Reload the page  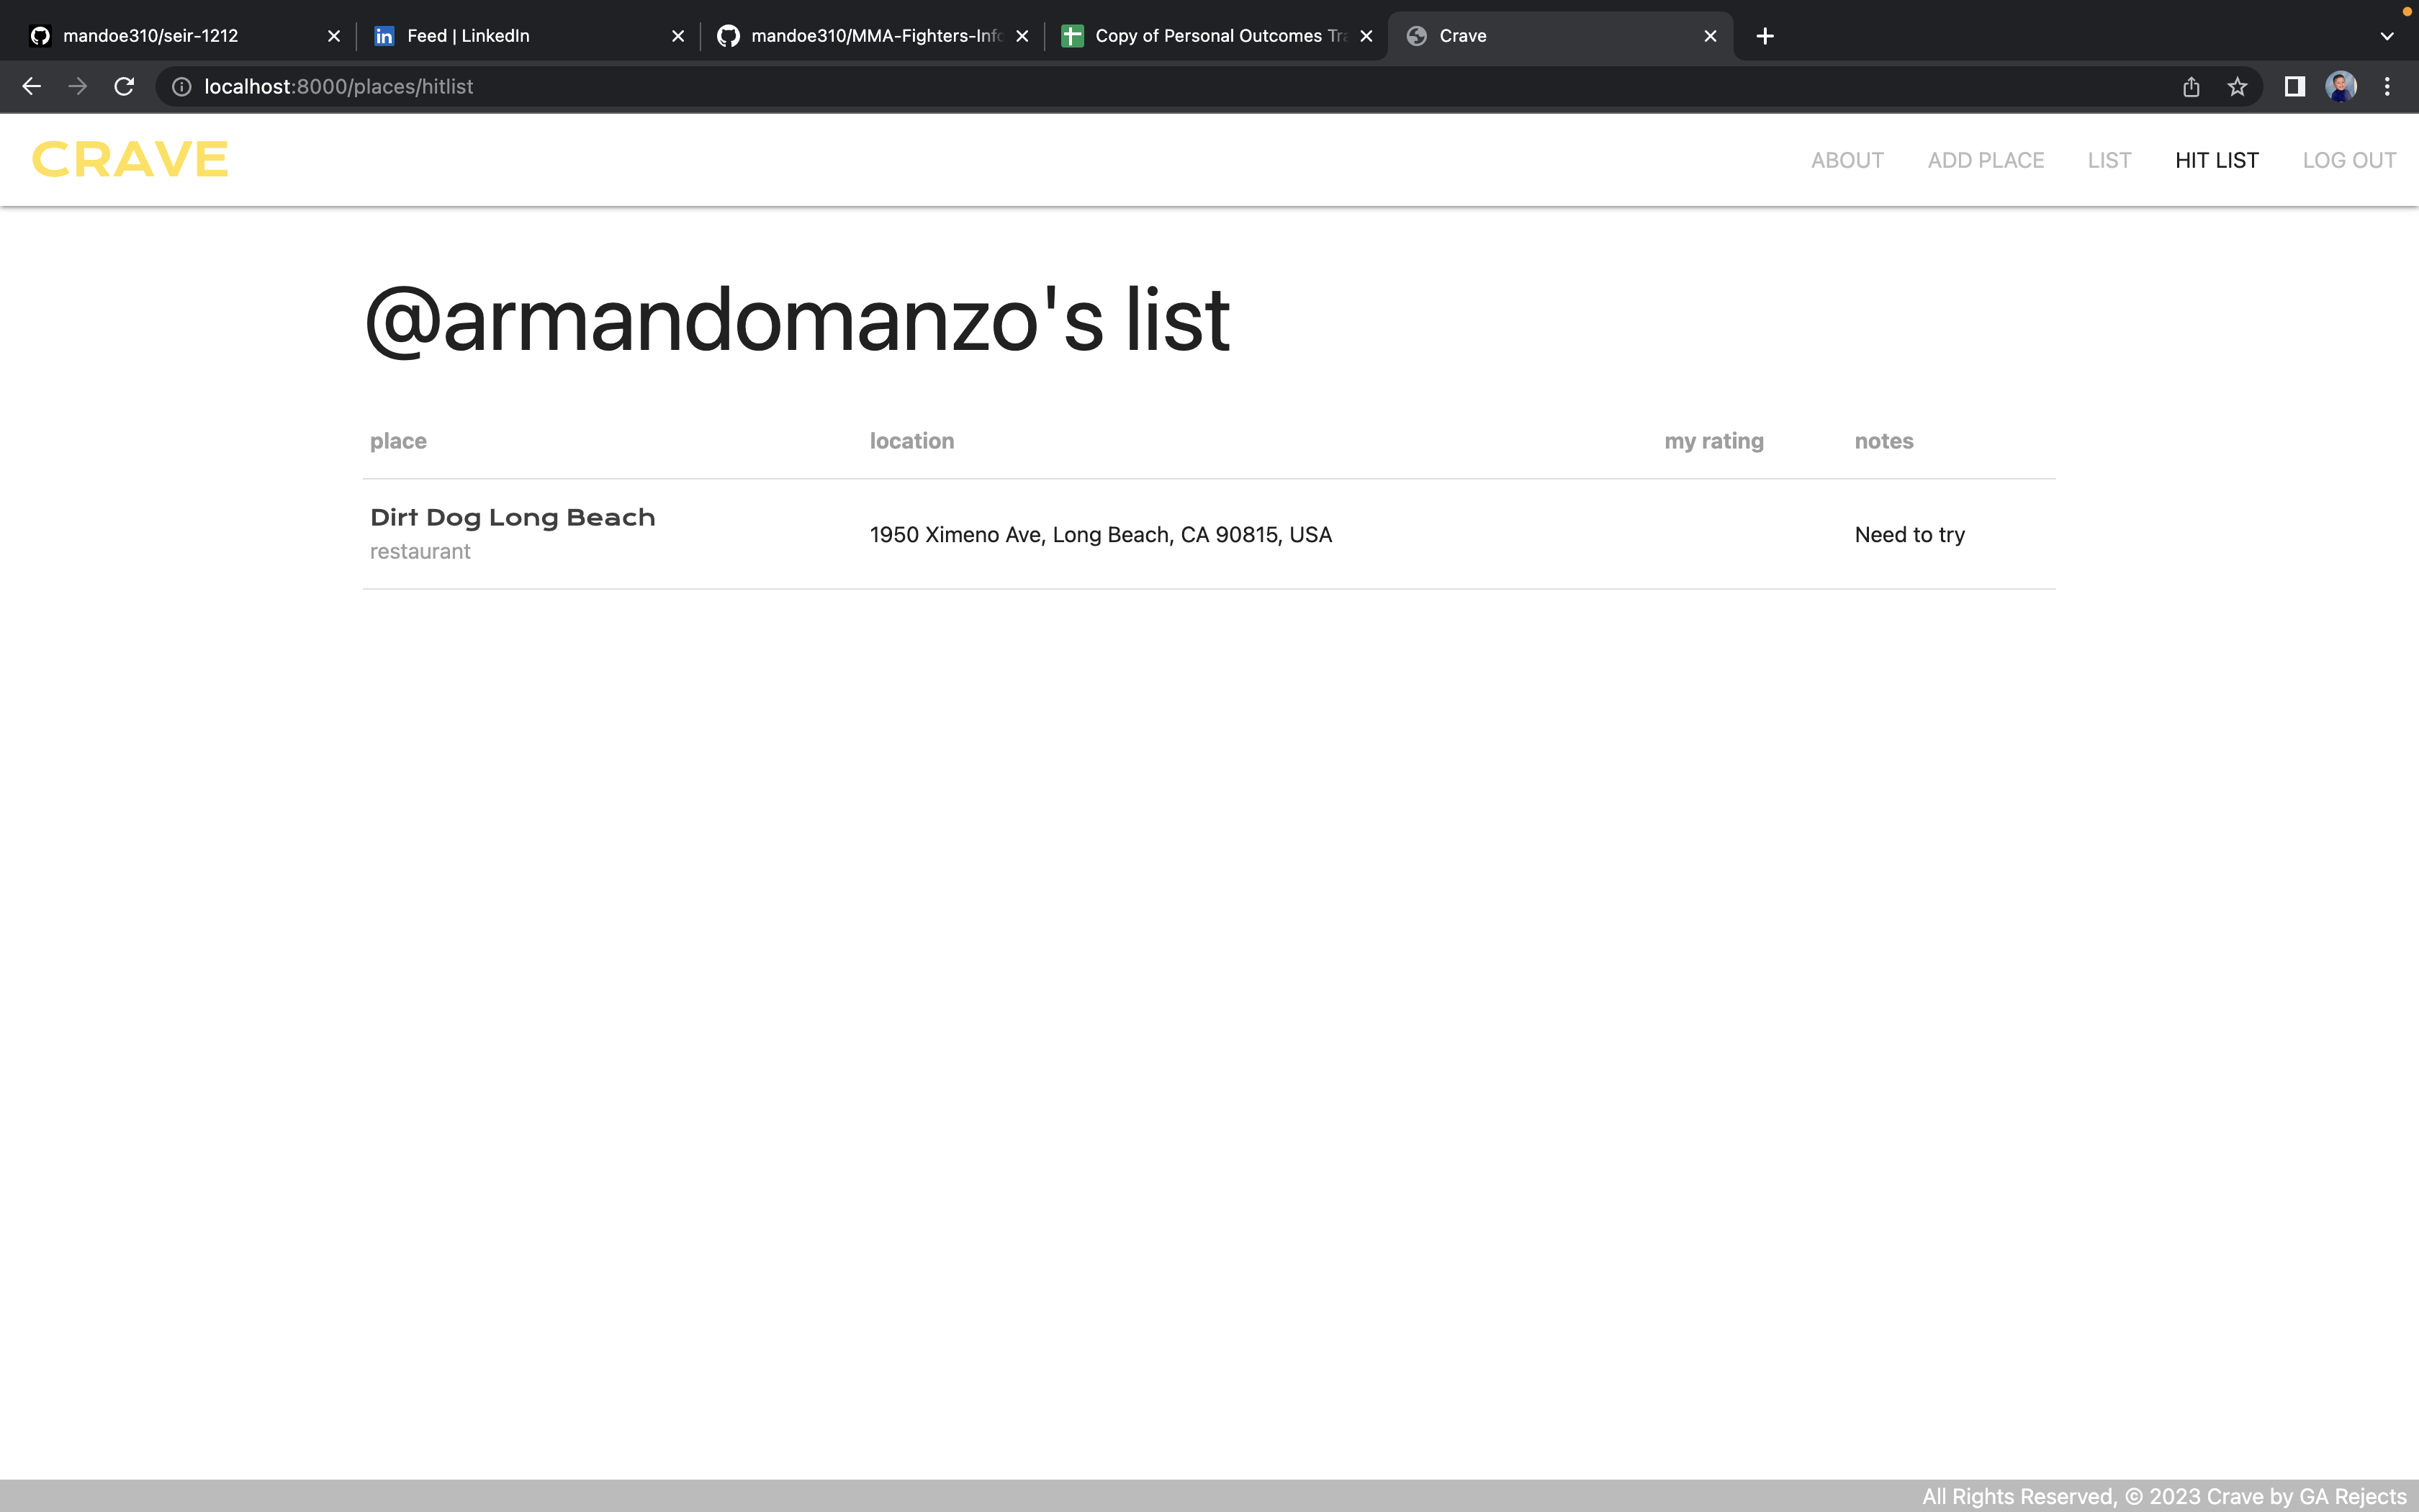pyautogui.click(x=124, y=87)
